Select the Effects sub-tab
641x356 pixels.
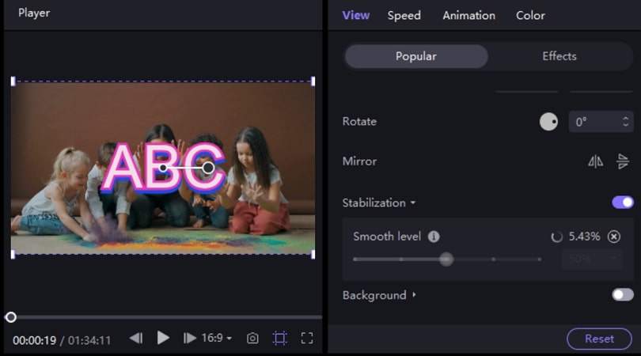(559, 56)
